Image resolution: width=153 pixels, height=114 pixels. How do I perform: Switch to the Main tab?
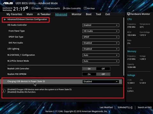point(30,14)
